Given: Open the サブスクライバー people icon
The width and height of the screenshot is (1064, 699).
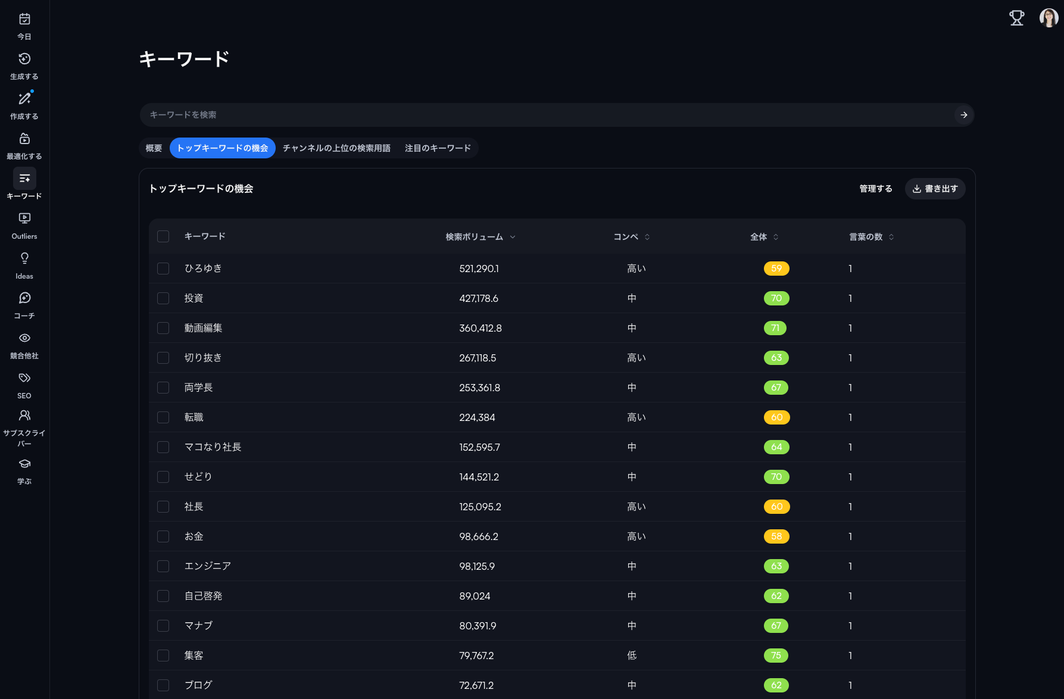Looking at the screenshot, I should click(24, 416).
